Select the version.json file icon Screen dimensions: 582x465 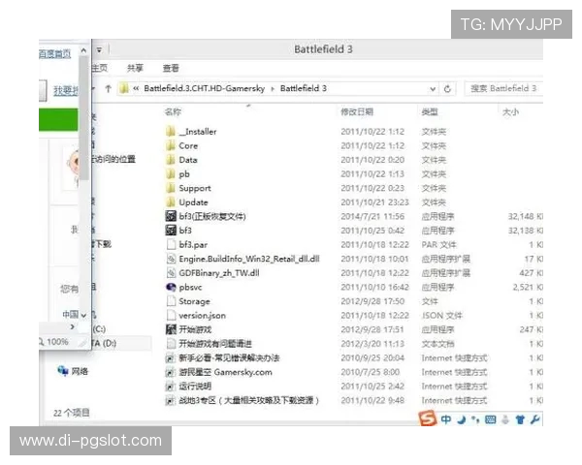coord(171,315)
